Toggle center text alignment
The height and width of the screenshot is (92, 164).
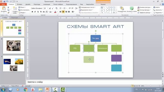[x=63, y=12]
